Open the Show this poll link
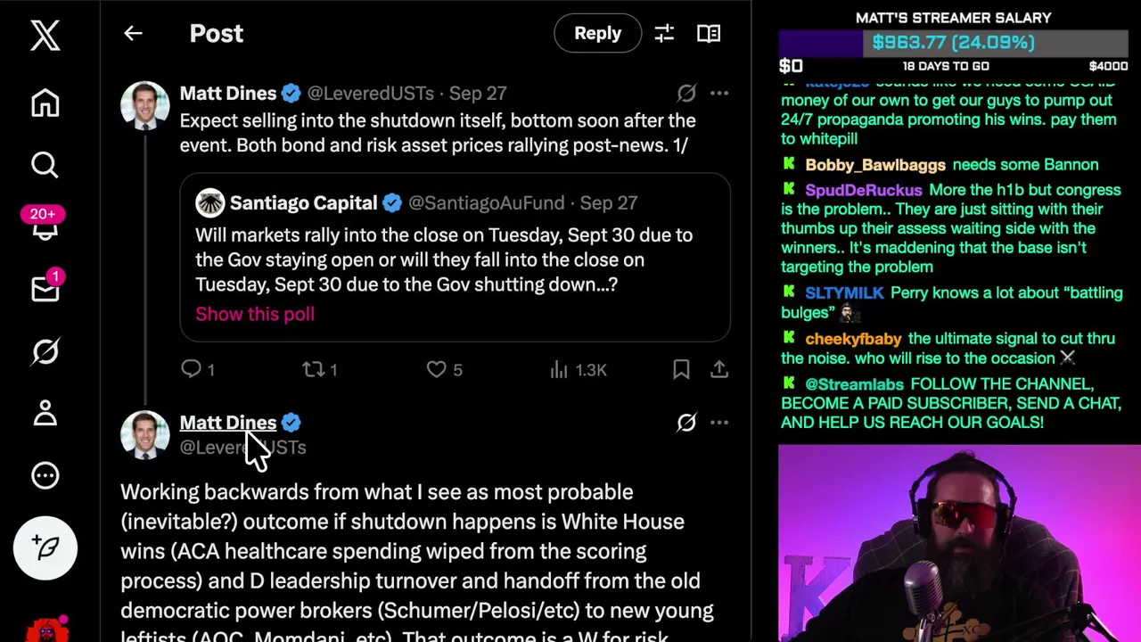The width and height of the screenshot is (1141, 642). [x=255, y=314]
